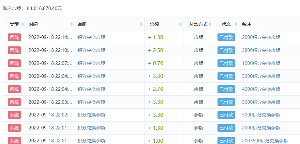Click sort arrows beside 付款方式 header
This screenshot has height=144, width=300.
pos(210,24)
